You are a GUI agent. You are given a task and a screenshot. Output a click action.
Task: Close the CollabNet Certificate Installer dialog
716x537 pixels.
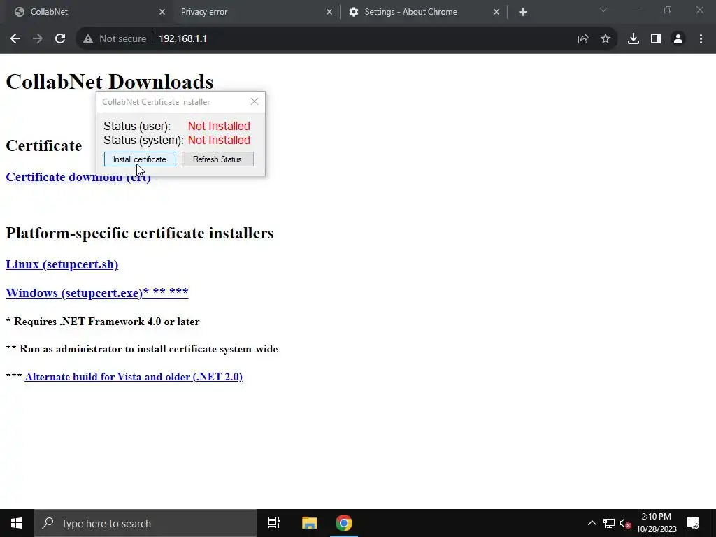255,101
